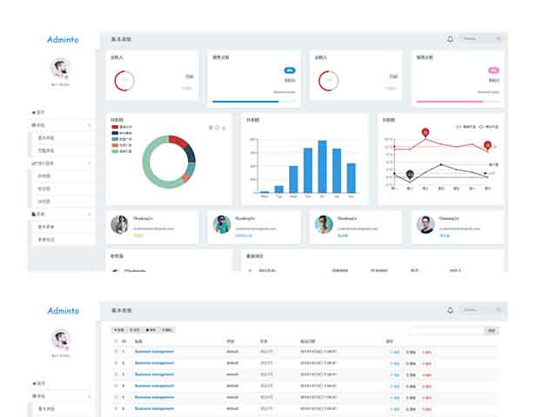The image size is (557, 417).
Task: Click the search button beside the table filter field
Action: (x=492, y=330)
